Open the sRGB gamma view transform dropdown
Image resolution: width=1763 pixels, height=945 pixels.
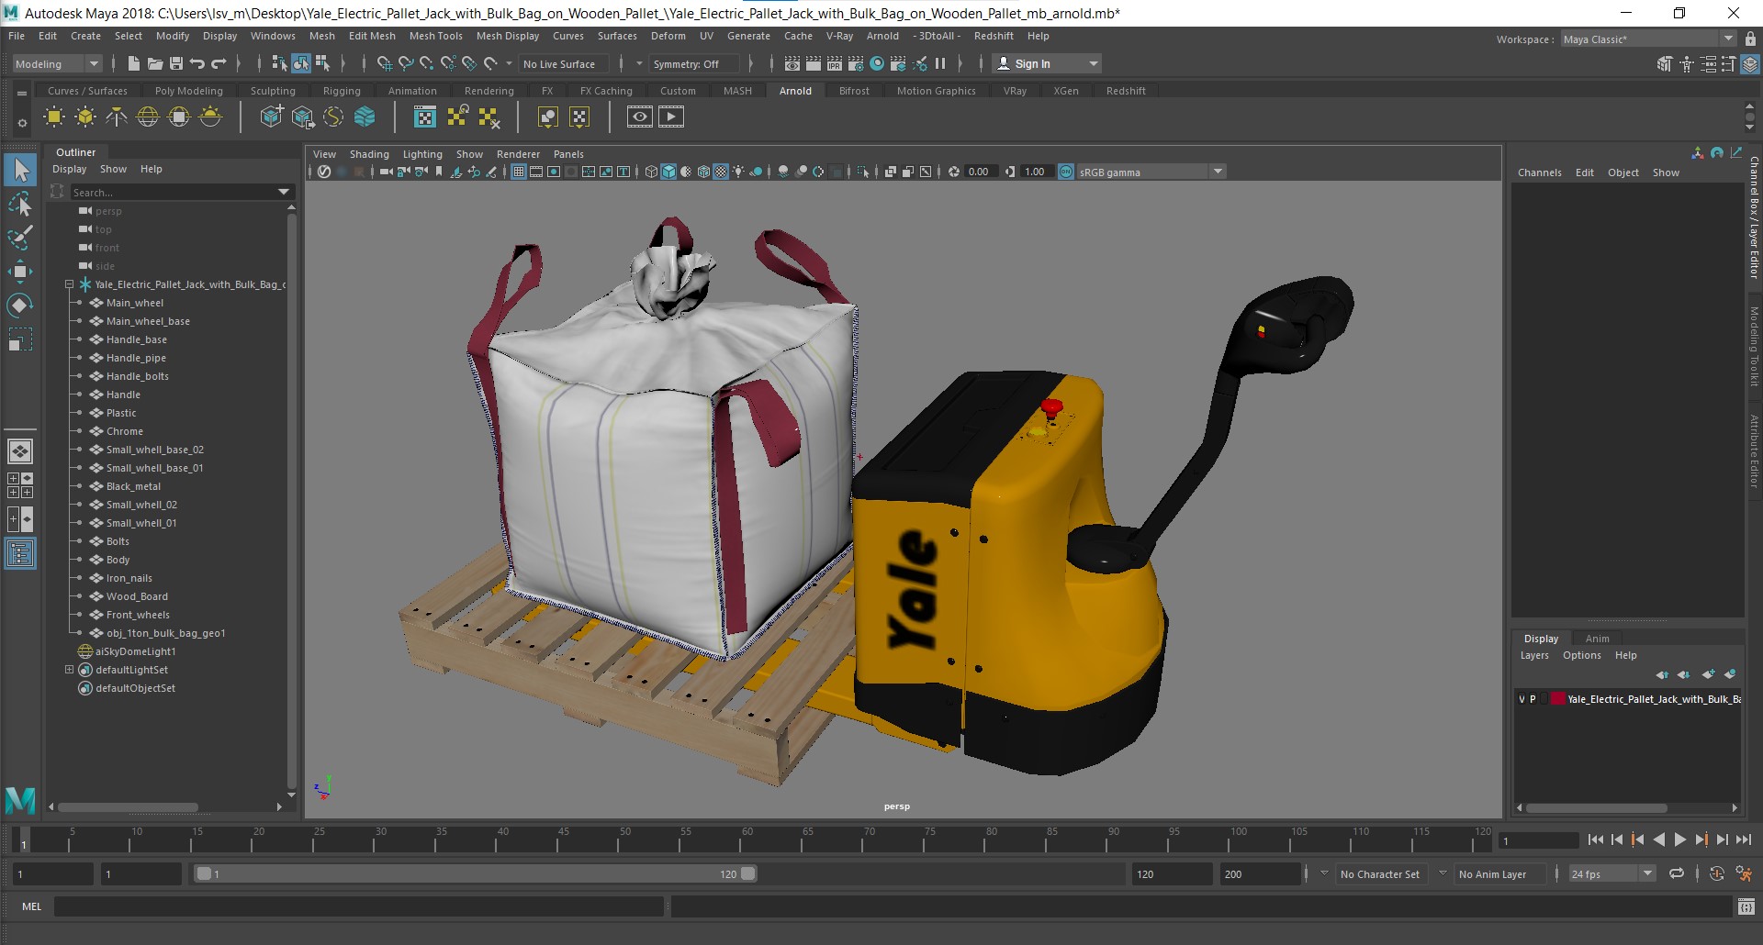point(1151,172)
